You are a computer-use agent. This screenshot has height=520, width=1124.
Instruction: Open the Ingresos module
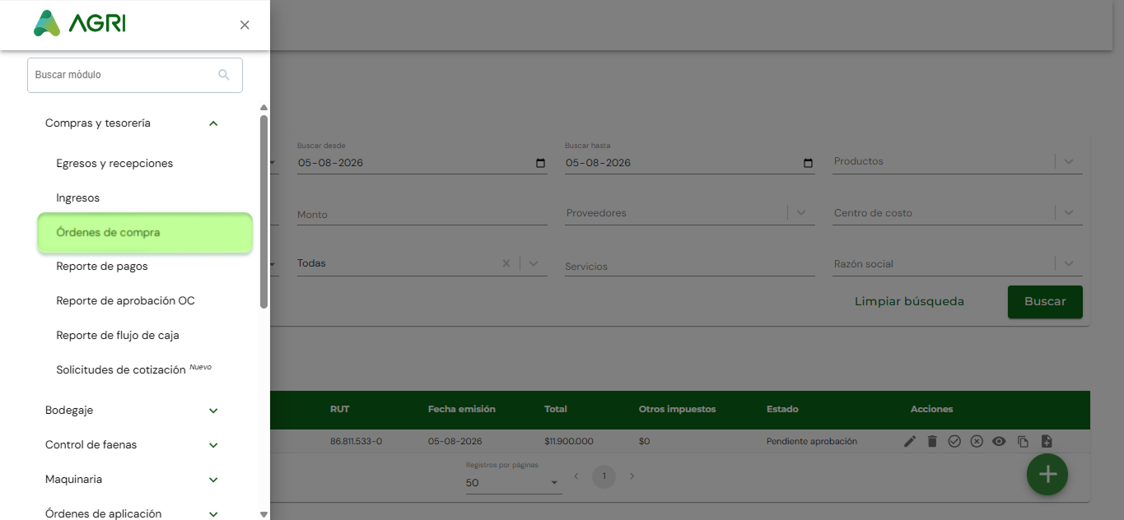click(x=77, y=197)
